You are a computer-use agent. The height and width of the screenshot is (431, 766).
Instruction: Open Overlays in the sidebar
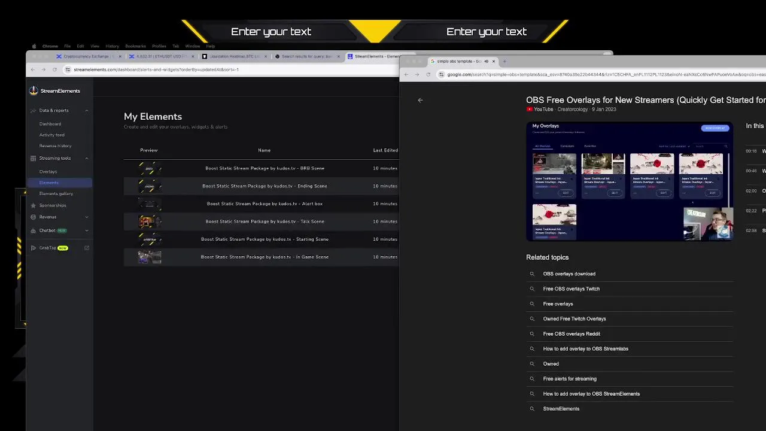(x=48, y=172)
